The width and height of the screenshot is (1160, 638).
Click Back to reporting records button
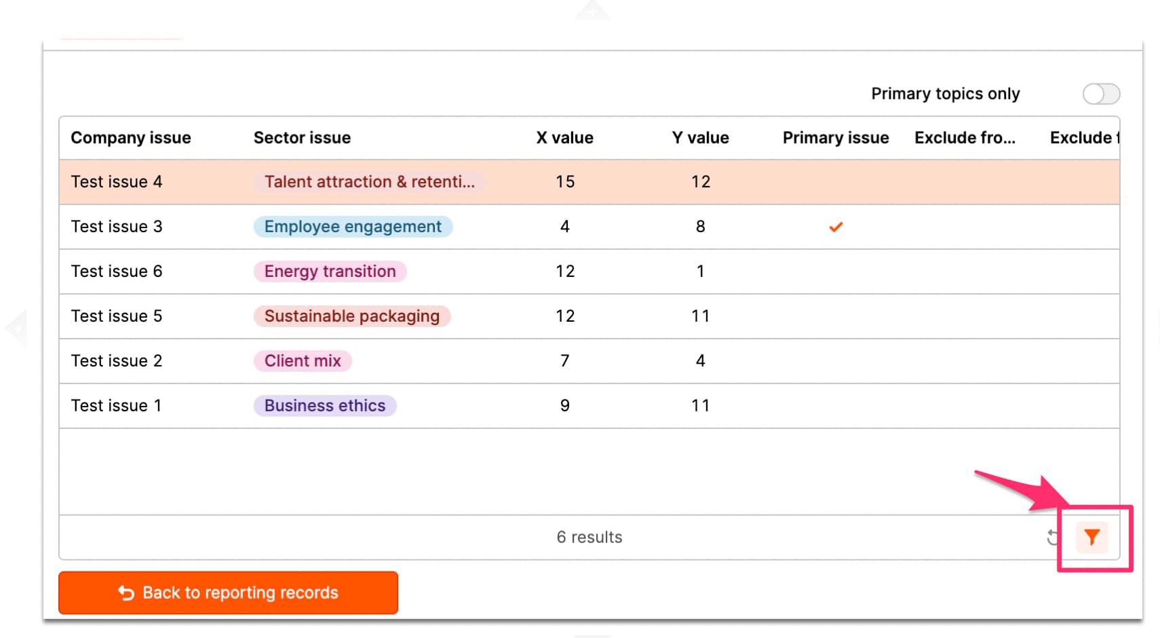(228, 593)
